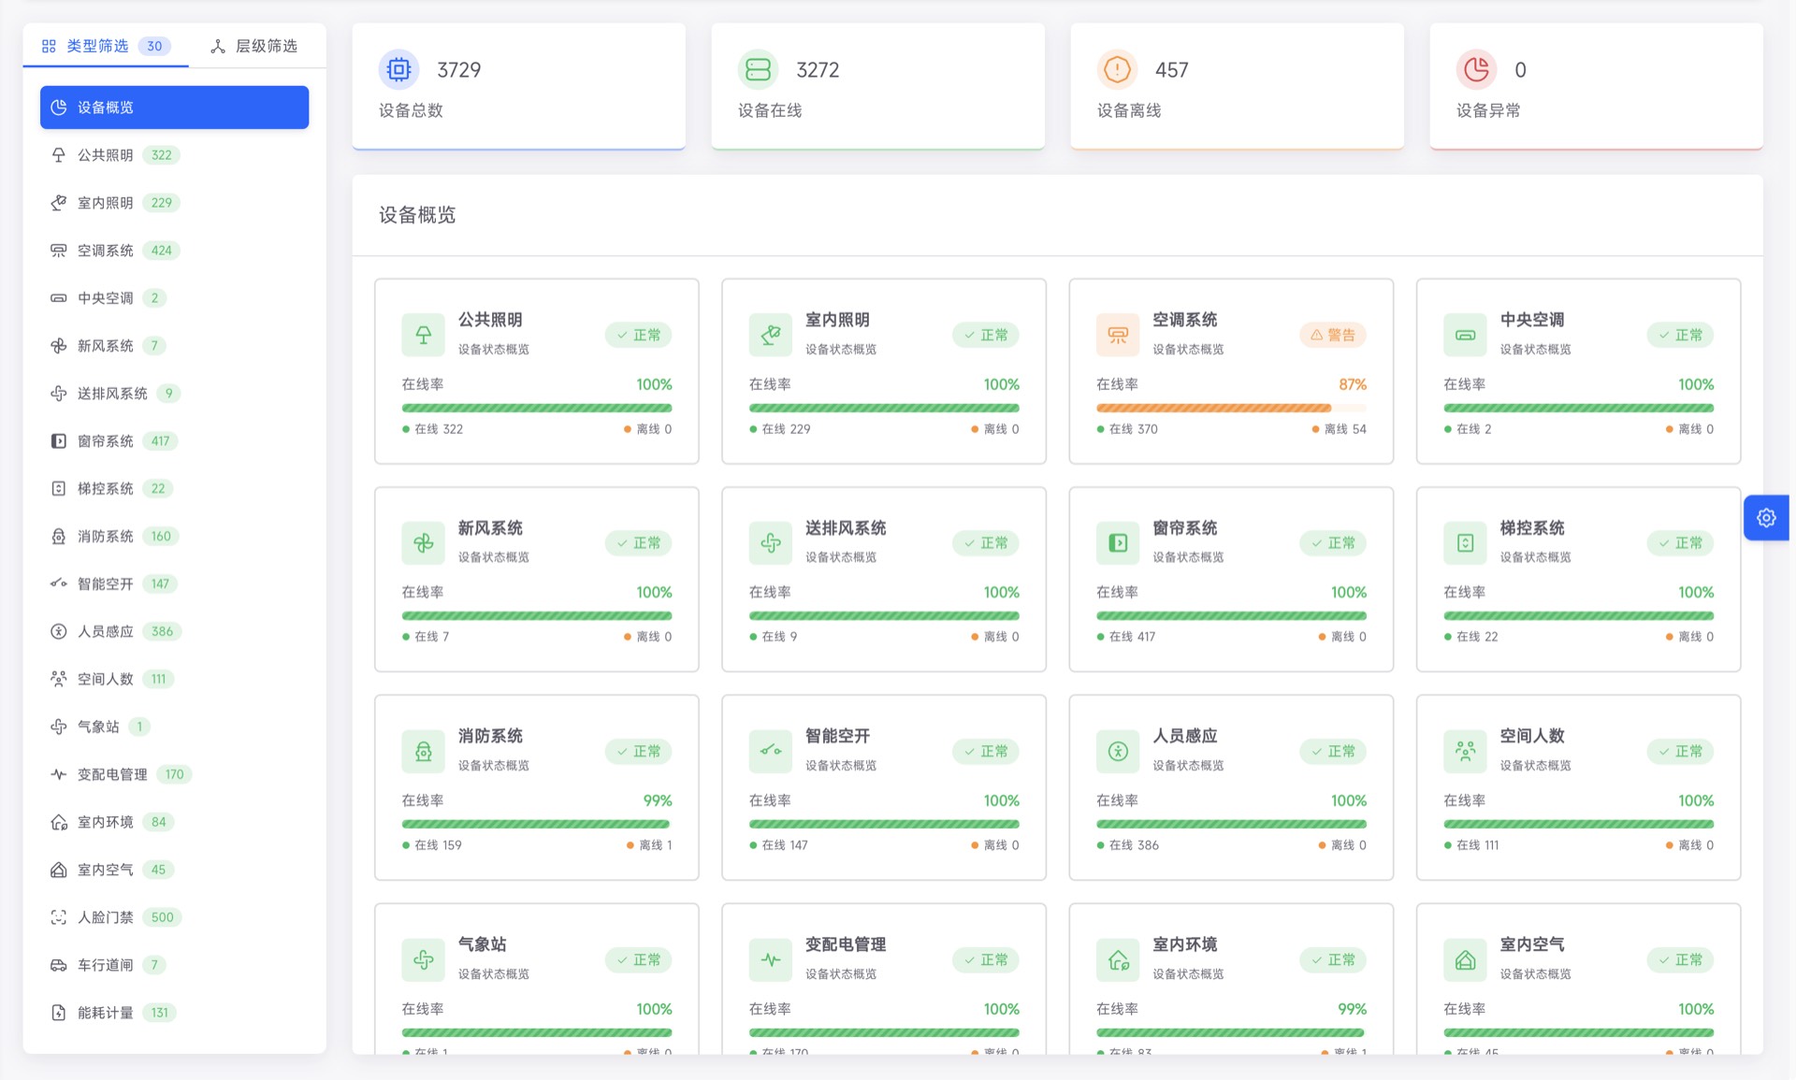
Task: Click the 空调系统 air conditioning icon in sidebar
Action: coord(57,250)
